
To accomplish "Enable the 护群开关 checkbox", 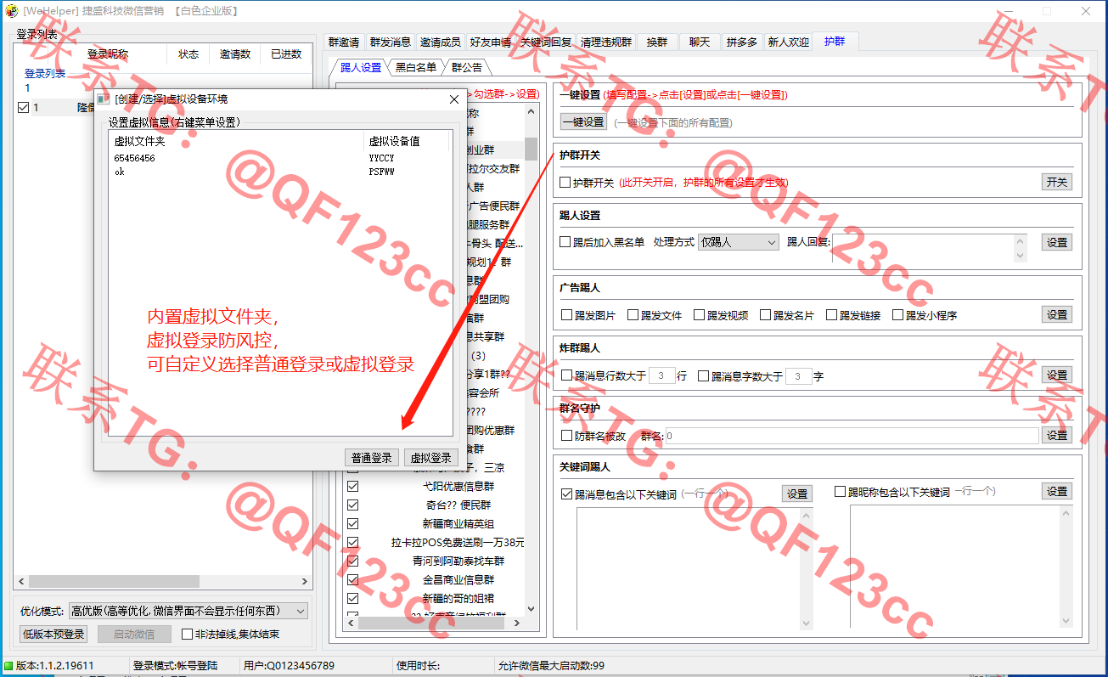I will (565, 183).
